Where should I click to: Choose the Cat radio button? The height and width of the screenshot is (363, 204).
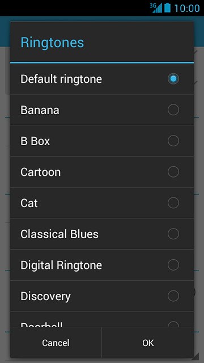(x=173, y=203)
